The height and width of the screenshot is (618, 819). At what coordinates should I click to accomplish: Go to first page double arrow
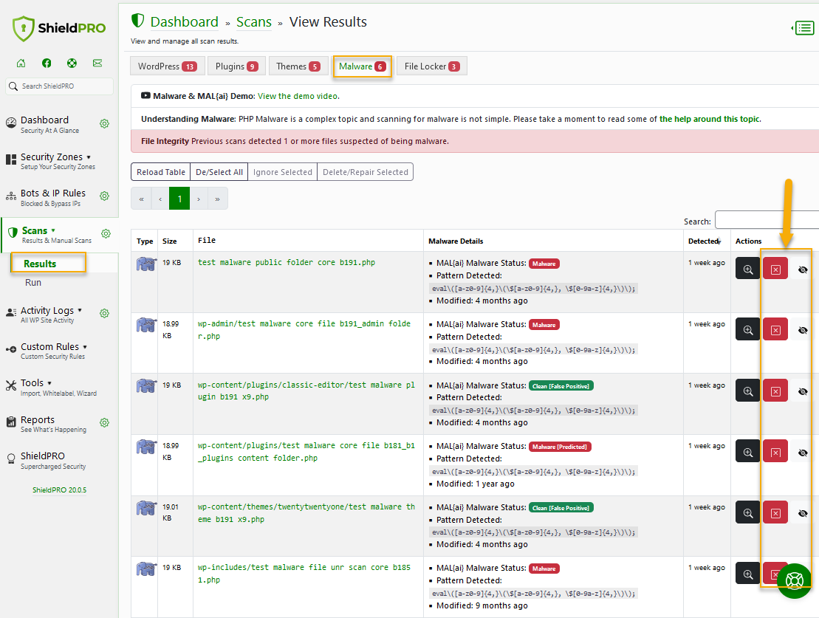click(141, 199)
